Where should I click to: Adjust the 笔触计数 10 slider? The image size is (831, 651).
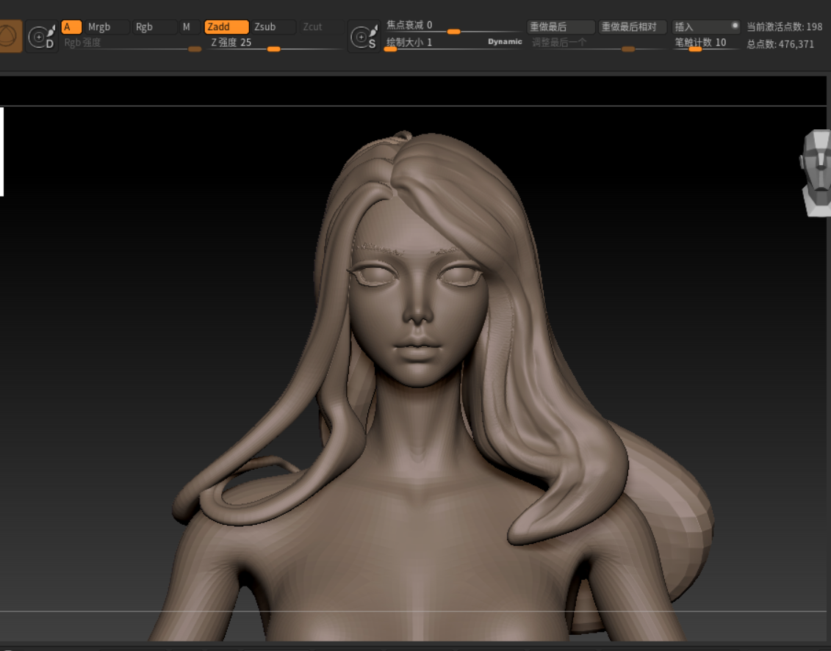tap(706, 44)
